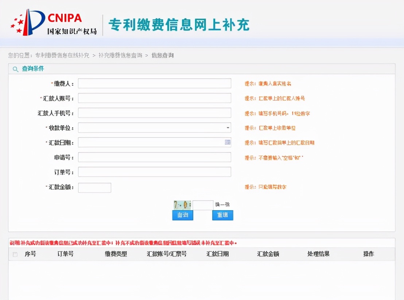Click the 查询 button
Screen dimensions: 404x300
183,215
